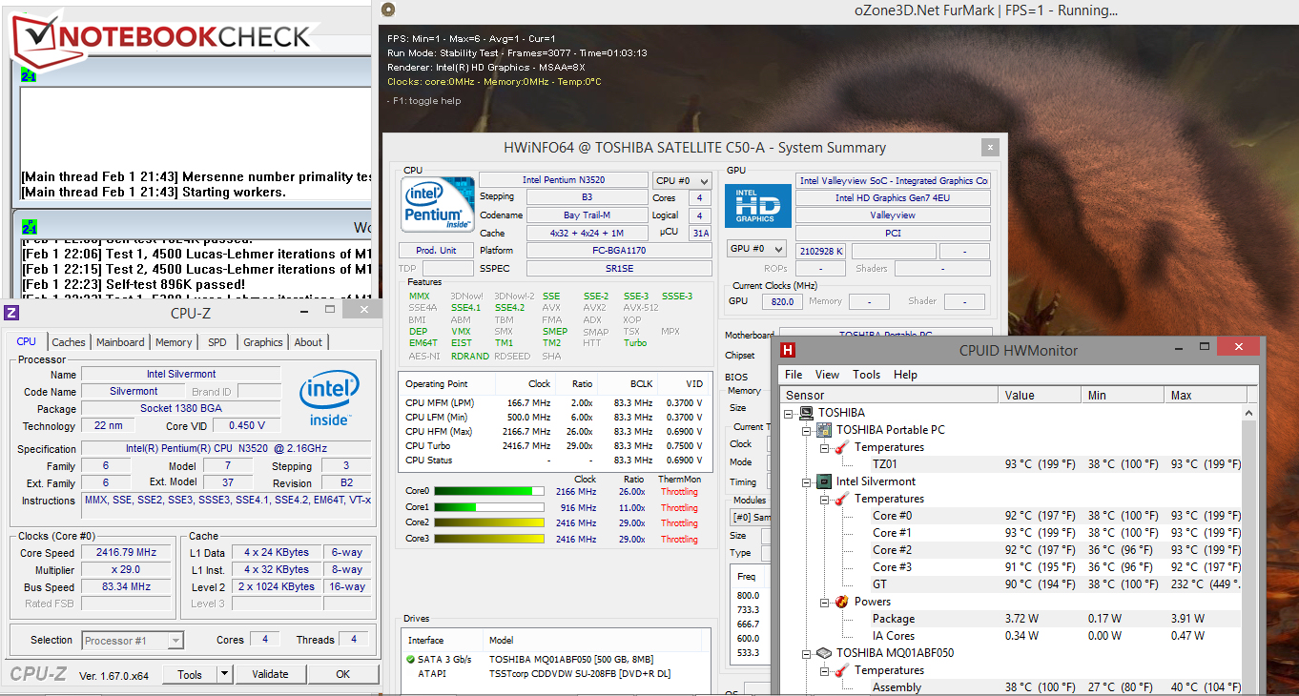1299x696 pixels.
Task: Open the Tools dropdown arrow in CPU-Z
Action: coord(225,674)
